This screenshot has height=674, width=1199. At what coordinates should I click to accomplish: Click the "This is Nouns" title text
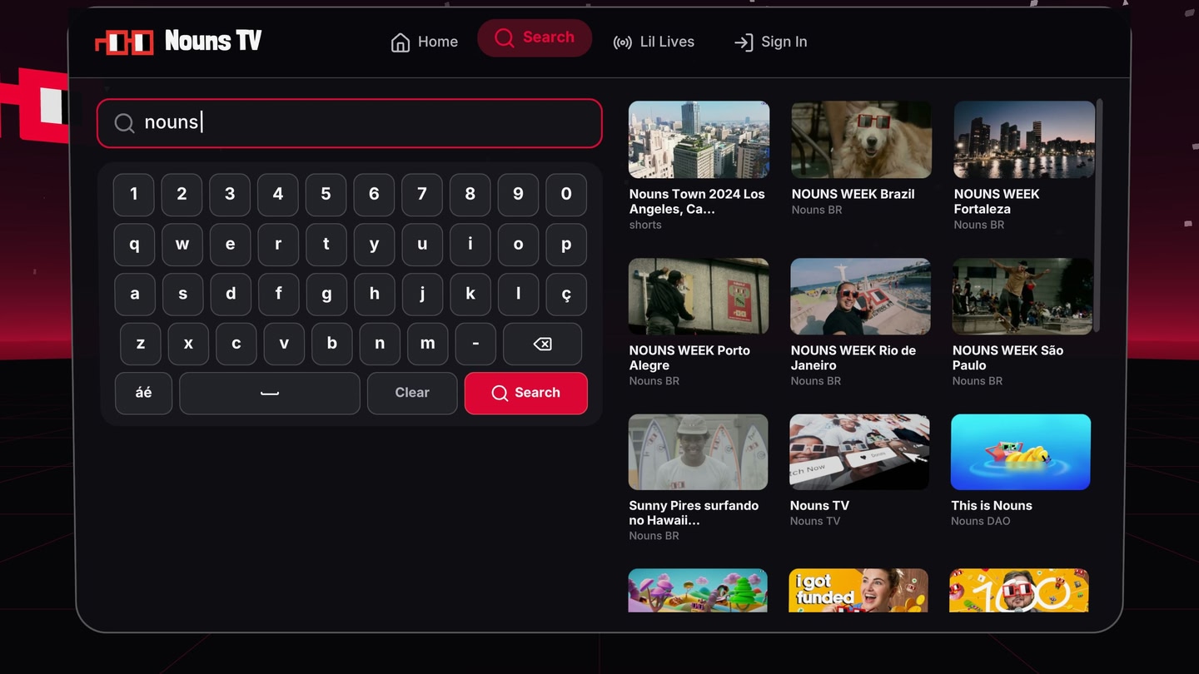point(992,506)
